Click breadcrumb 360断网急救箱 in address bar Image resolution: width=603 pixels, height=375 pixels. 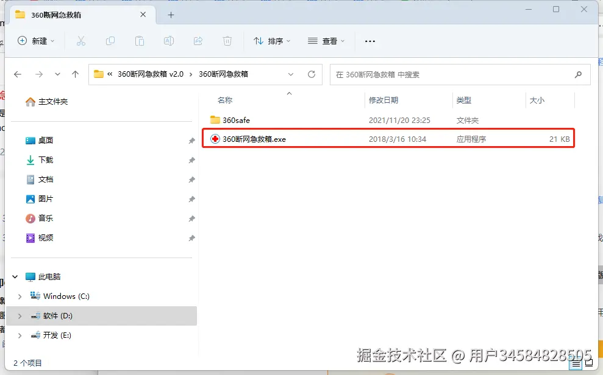(x=223, y=74)
